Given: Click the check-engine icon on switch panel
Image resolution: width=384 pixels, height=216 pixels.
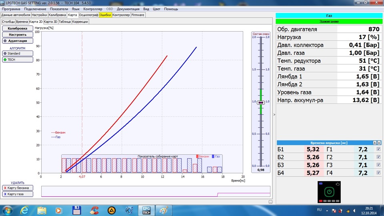Looking at the screenshot, I should coord(338,184).
